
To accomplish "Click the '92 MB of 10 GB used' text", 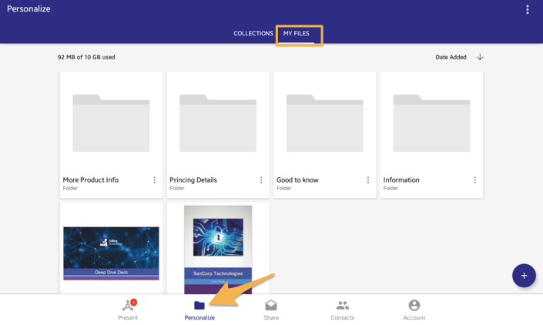I will tap(86, 57).
